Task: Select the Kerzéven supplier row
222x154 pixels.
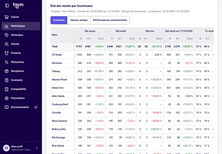Action: pos(132,63)
